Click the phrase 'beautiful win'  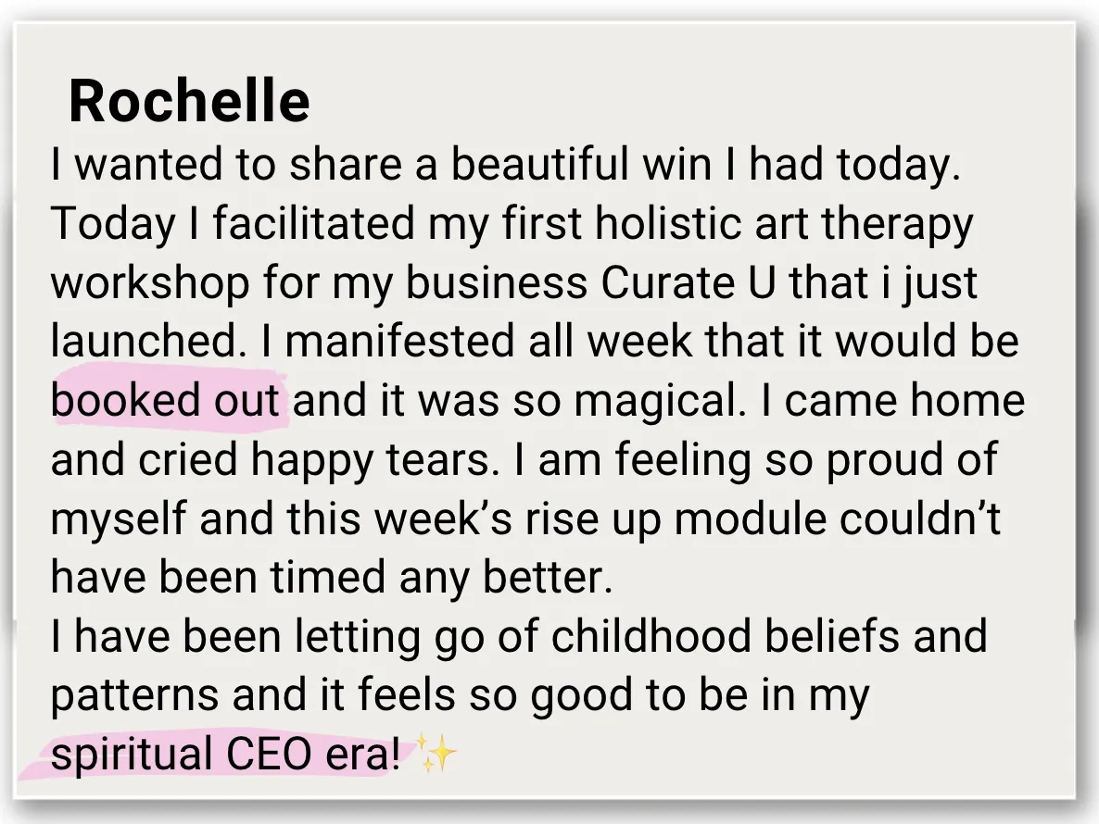[x=580, y=164]
